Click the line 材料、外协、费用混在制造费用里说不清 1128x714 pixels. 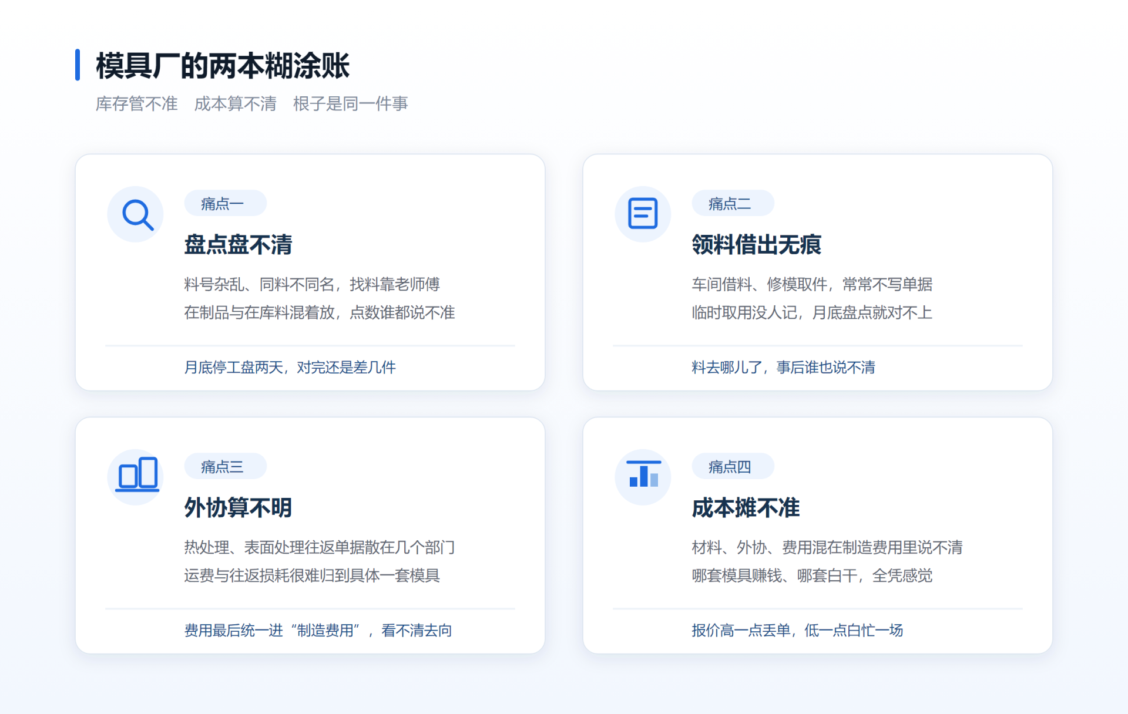point(827,547)
